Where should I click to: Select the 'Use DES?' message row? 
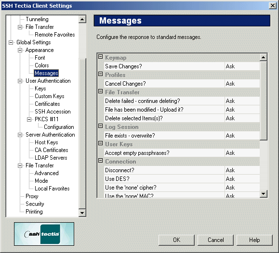click(x=182, y=179)
